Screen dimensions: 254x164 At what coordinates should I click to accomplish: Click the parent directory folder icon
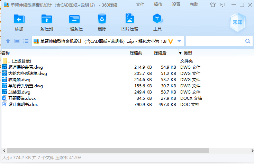[x=5, y=61]
